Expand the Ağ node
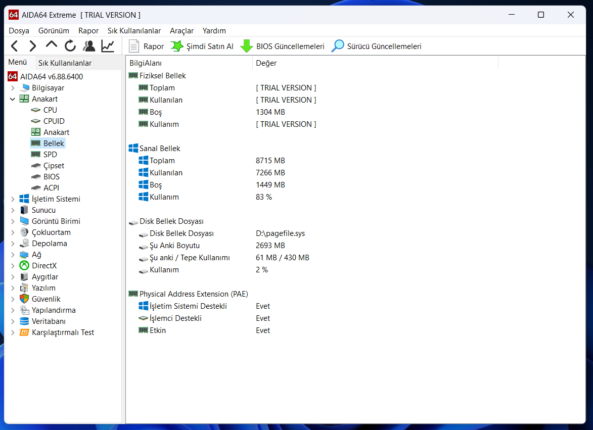The image size is (593, 430). pos(13,255)
